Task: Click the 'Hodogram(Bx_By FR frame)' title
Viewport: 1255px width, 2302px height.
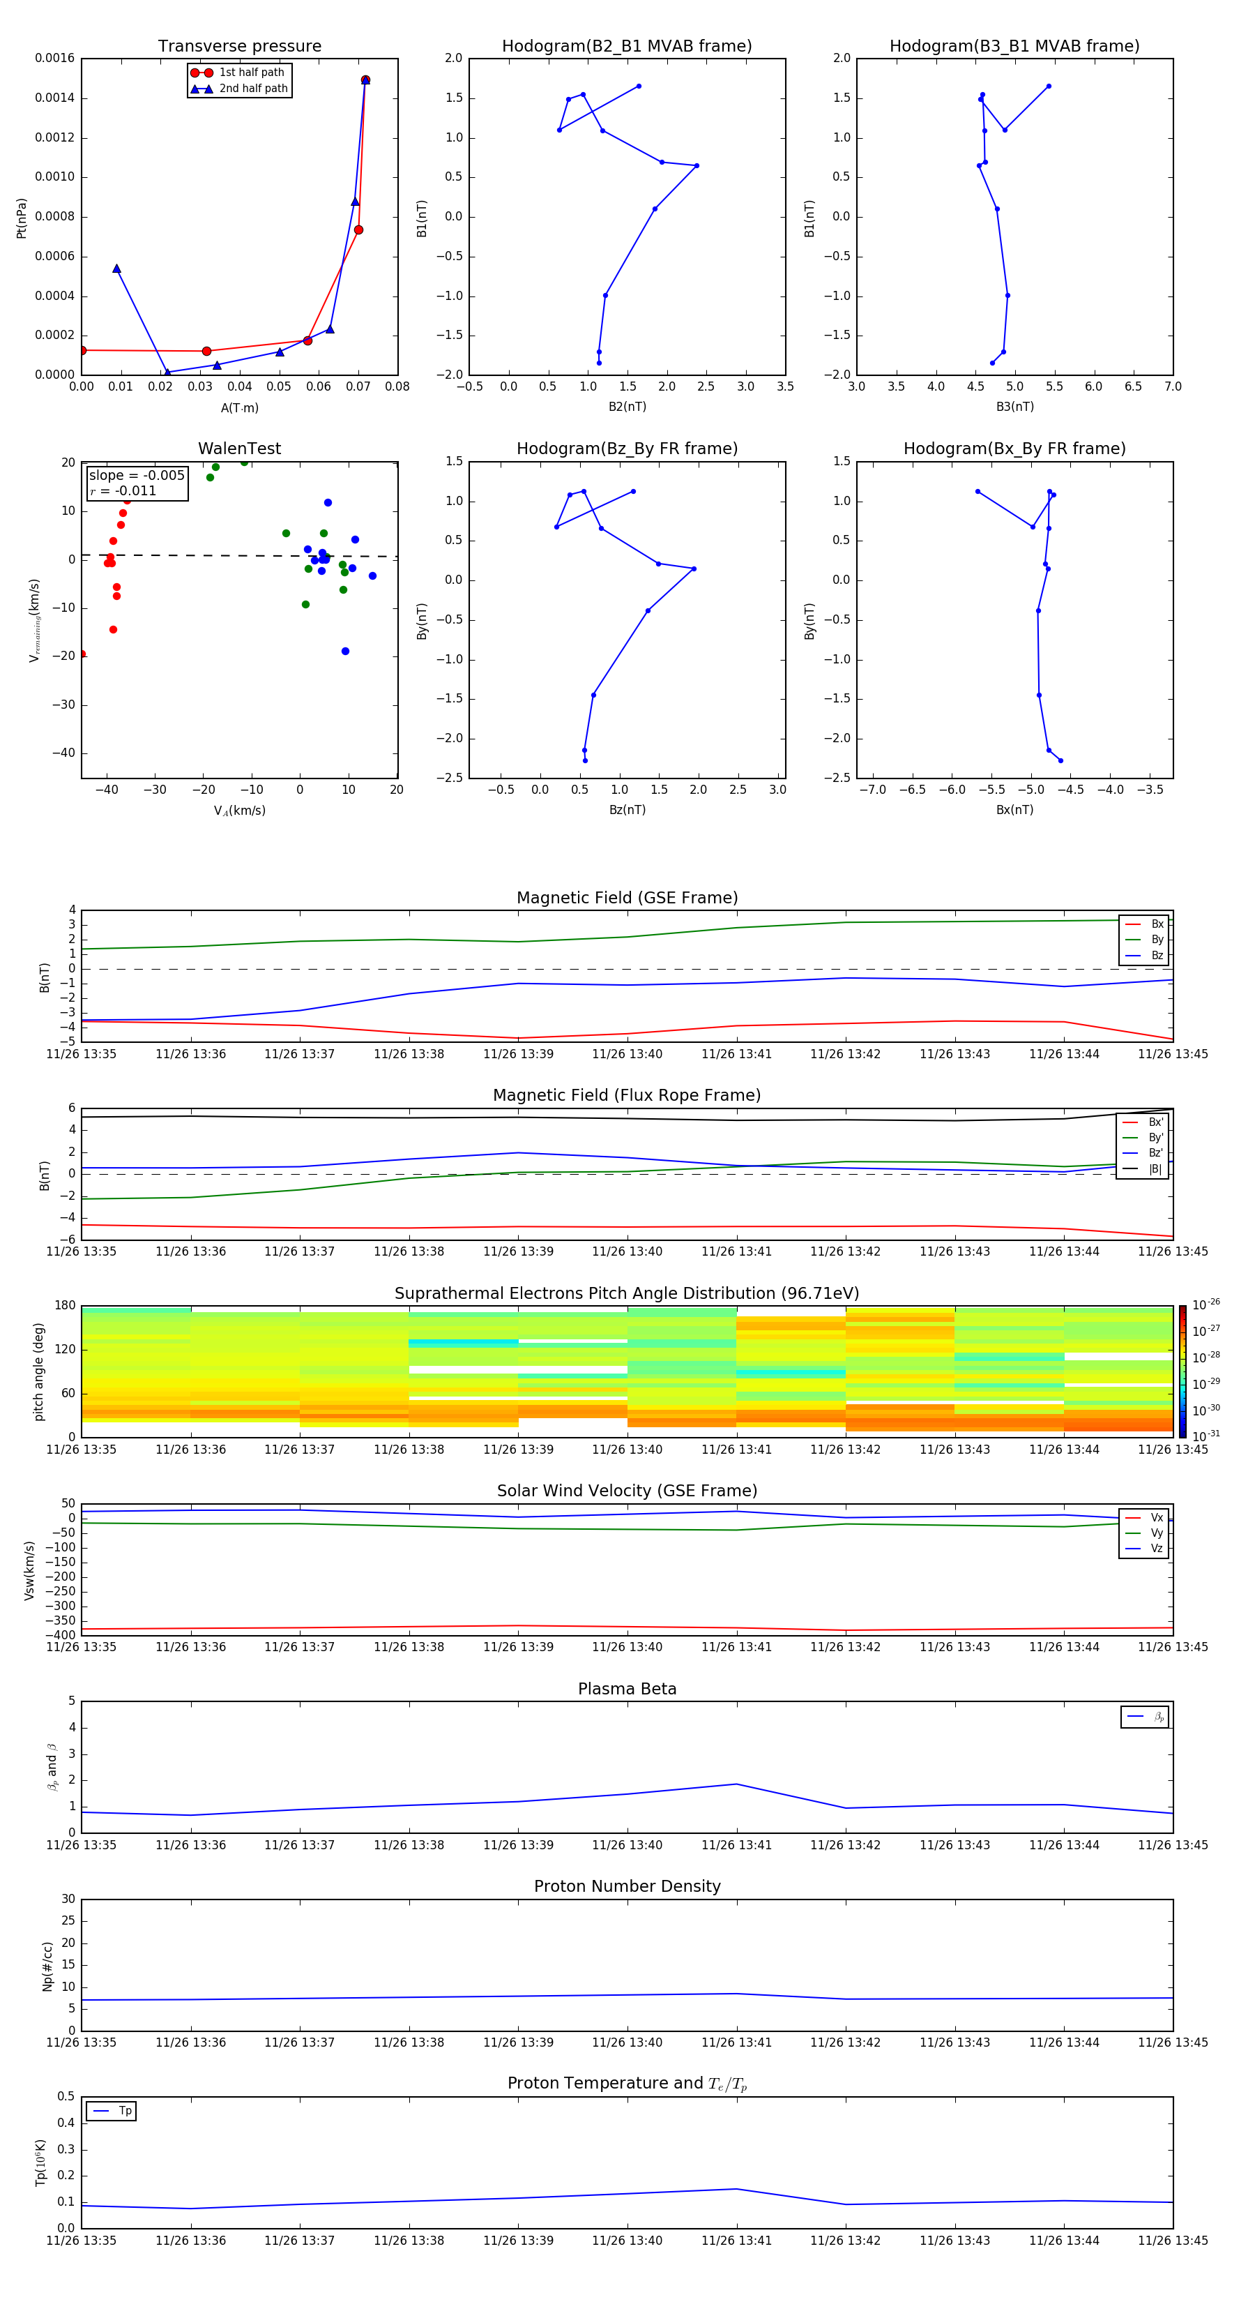Action: 1014,449
